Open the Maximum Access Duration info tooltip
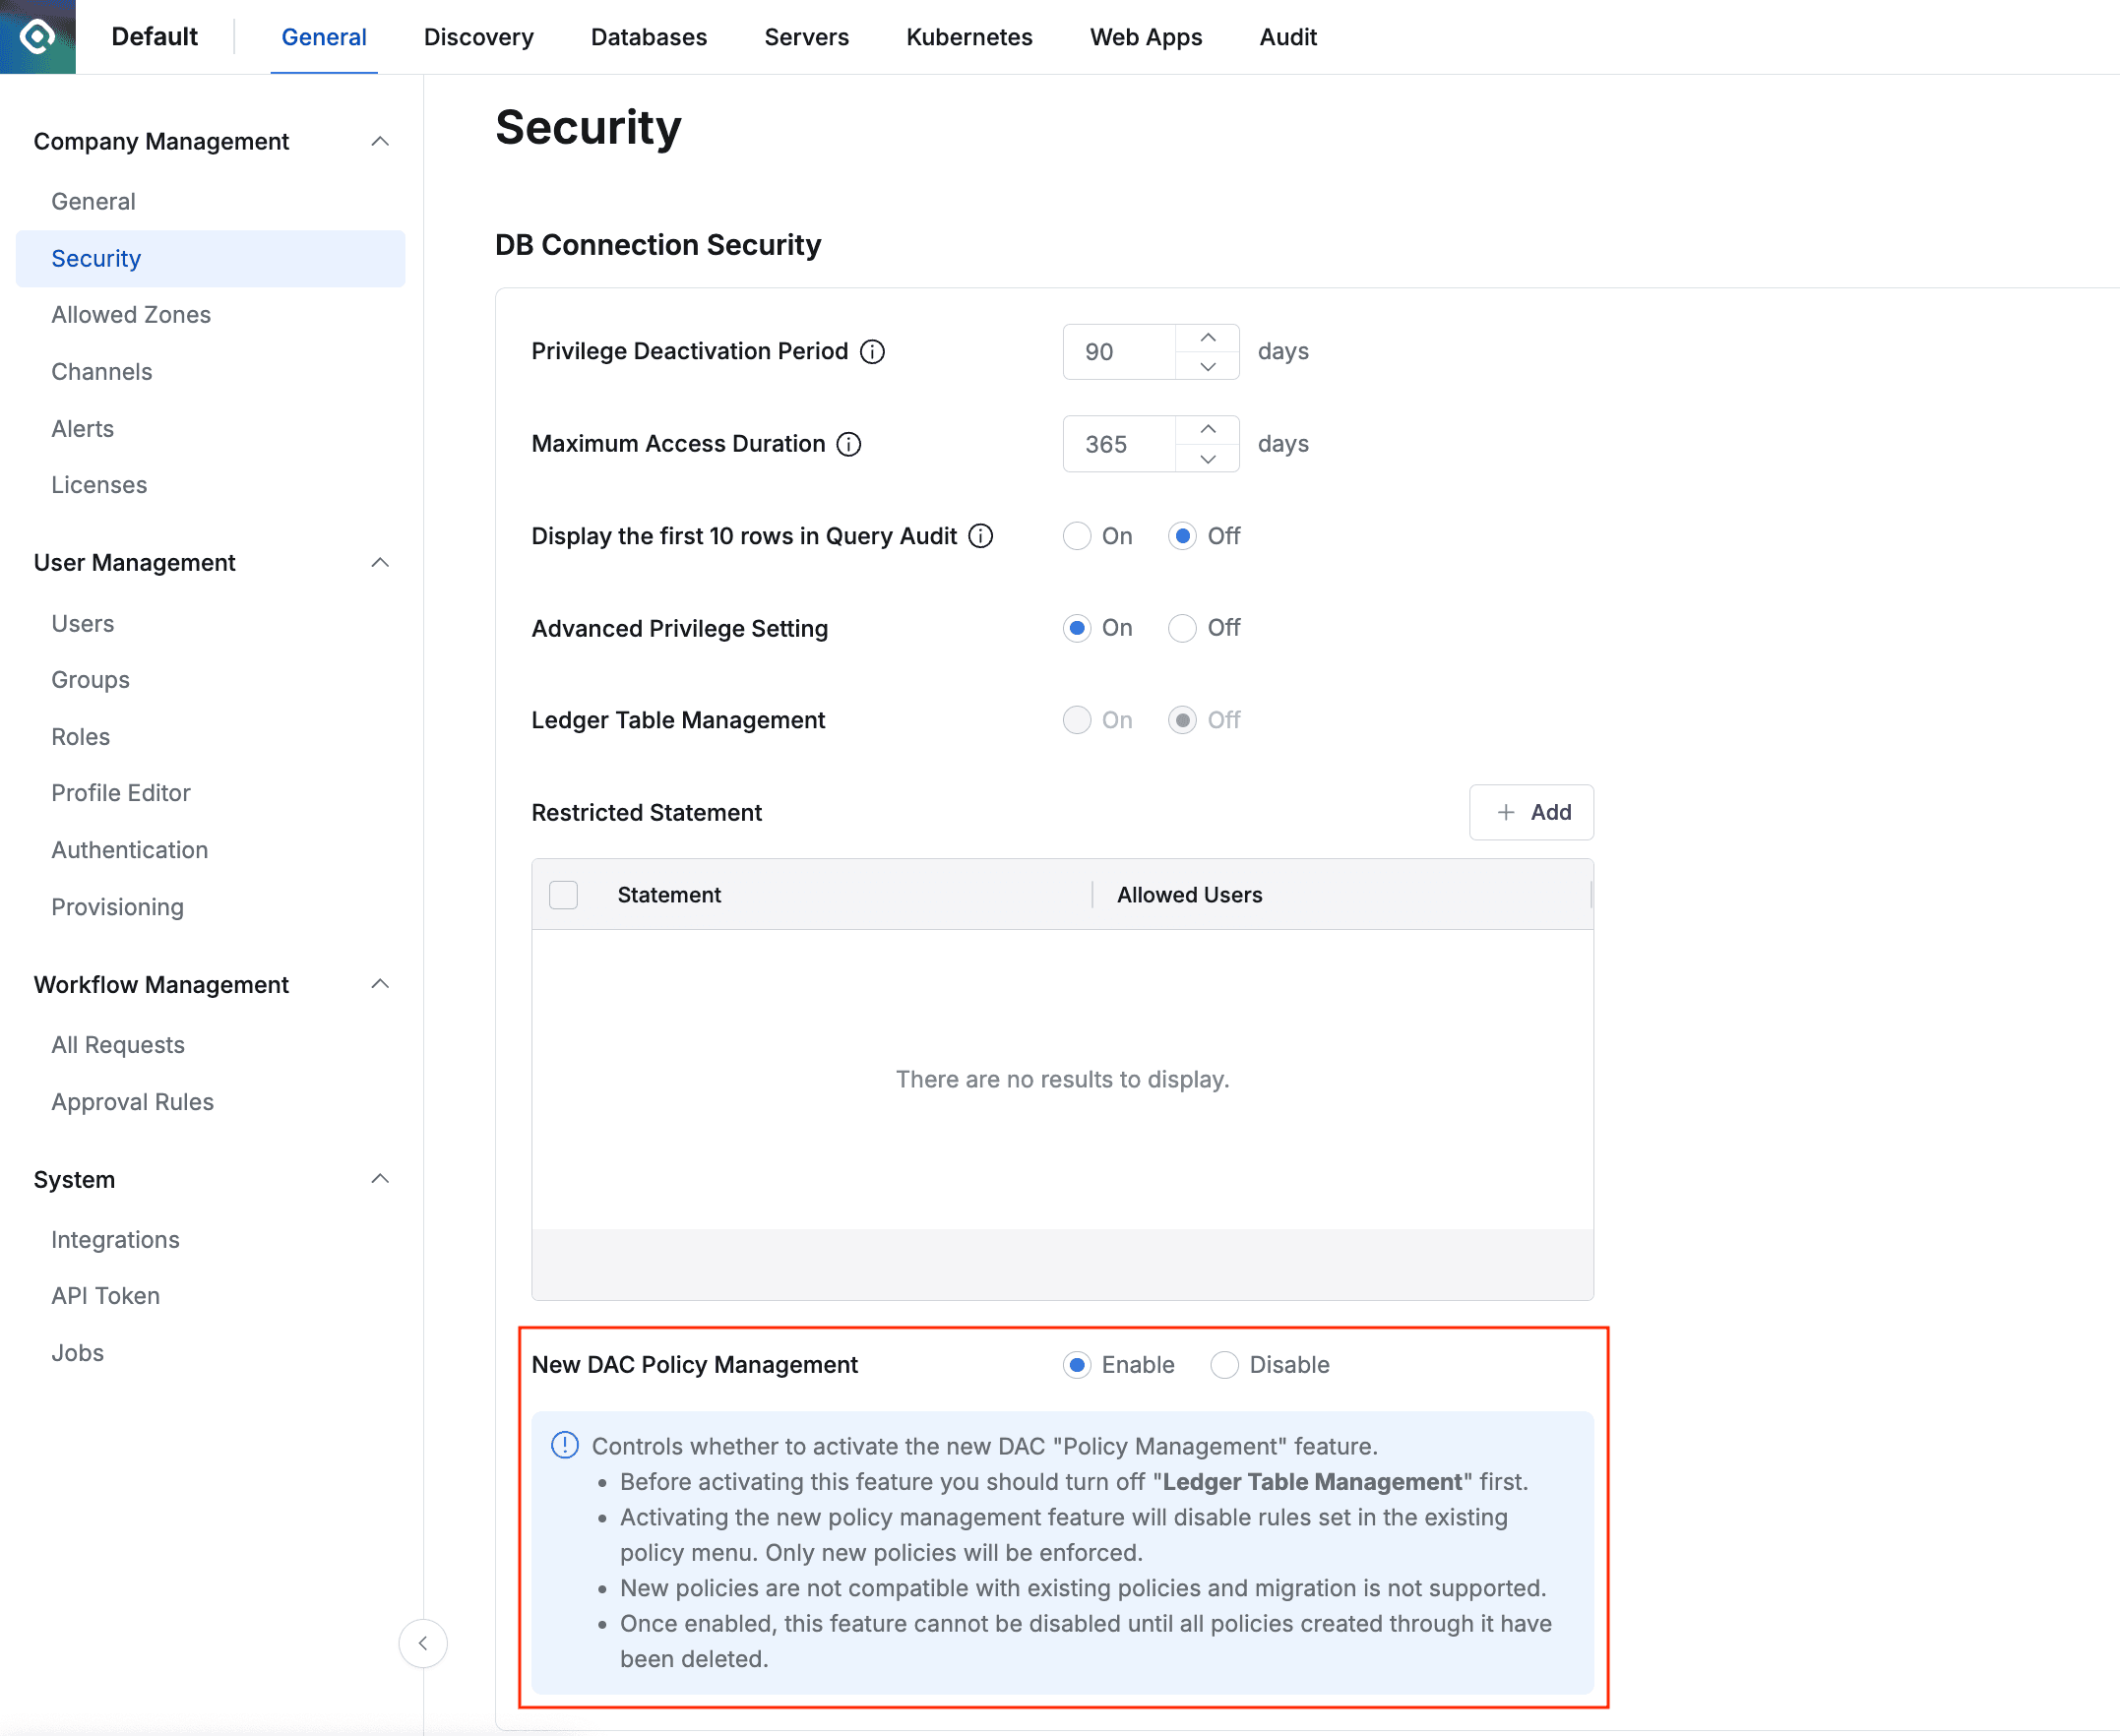The height and width of the screenshot is (1736, 2120). [847, 444]
